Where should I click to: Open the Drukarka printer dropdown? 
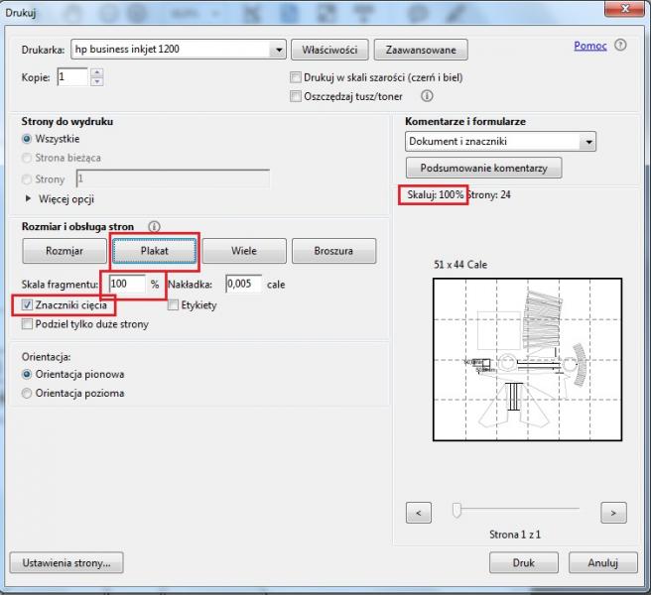[x=277, y=50]
